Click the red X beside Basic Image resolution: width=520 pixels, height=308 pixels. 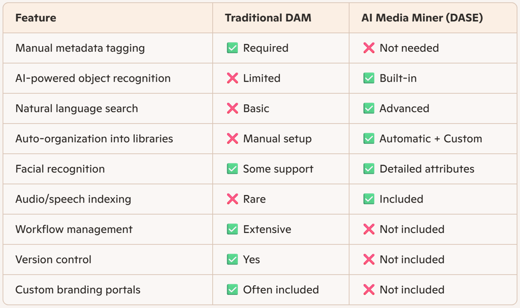click(x=232, y=108)
